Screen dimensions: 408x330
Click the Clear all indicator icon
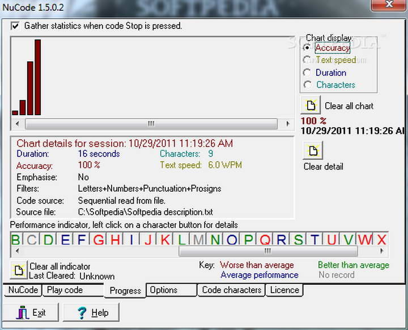point(19,270)
